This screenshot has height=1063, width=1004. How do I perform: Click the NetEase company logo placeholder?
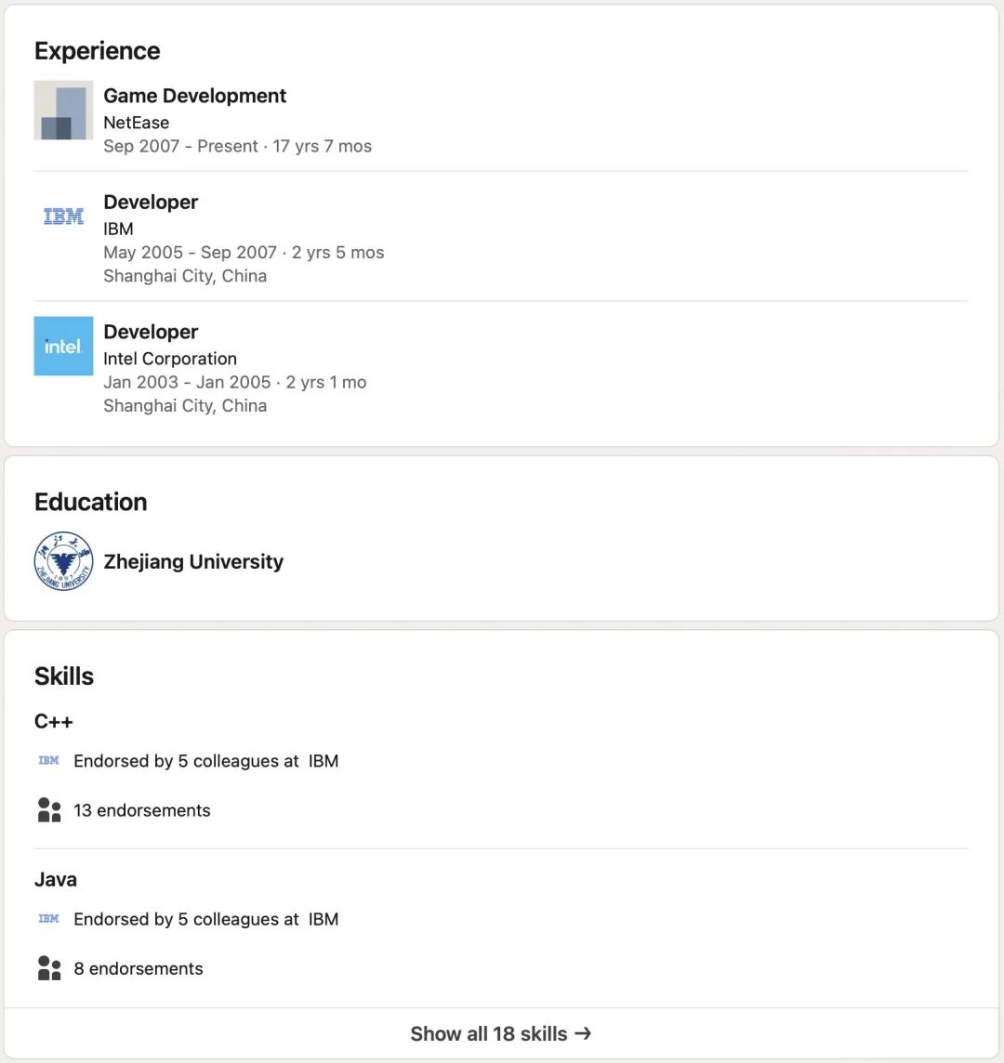click(64, 110)
